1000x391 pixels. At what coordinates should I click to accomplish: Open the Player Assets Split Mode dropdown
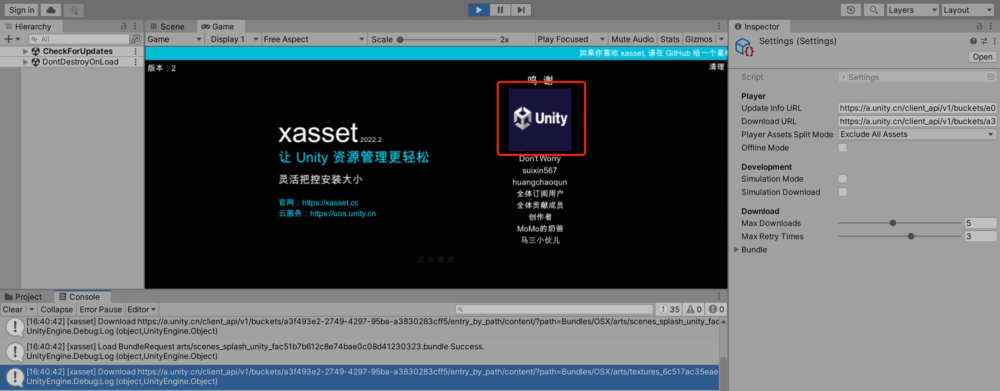coord(917,134)
